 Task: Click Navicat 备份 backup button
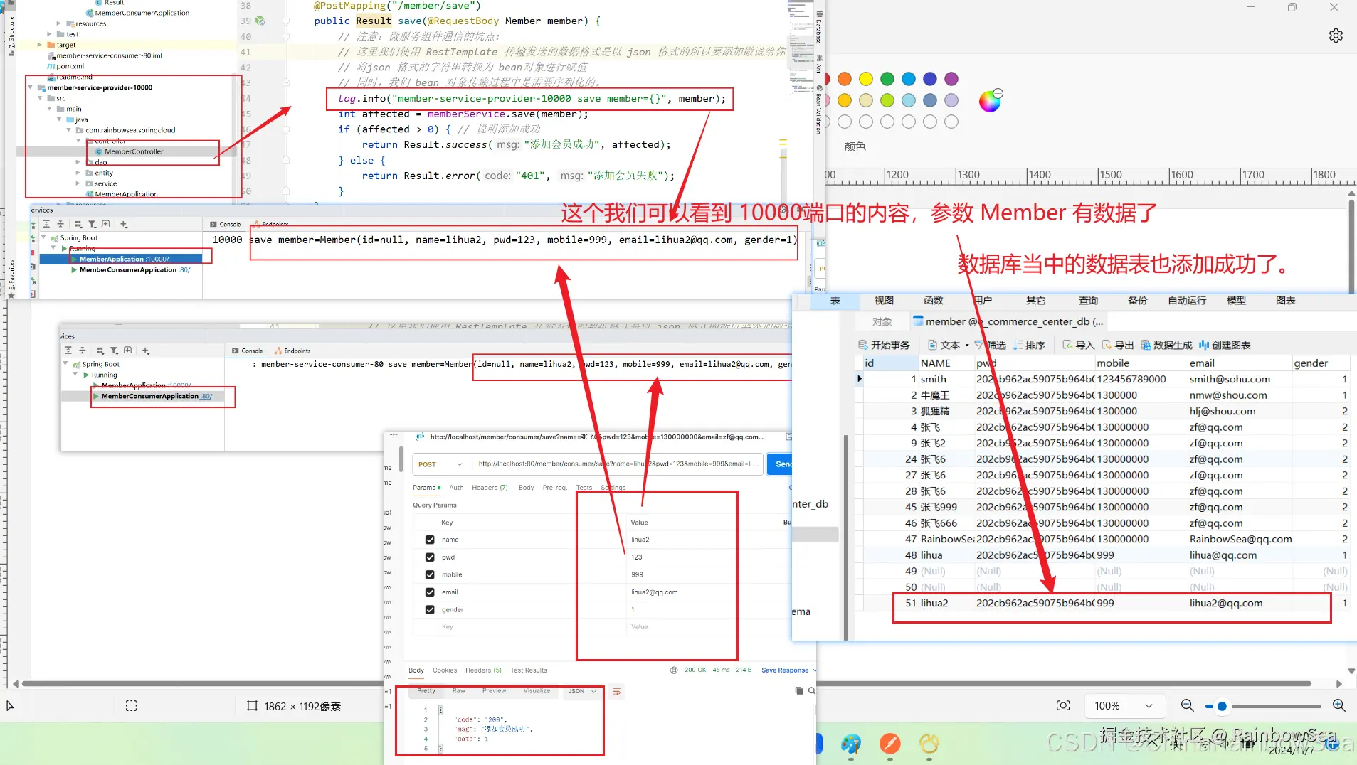1137,301
